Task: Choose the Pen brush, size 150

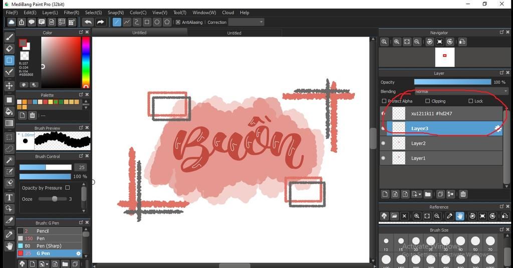Action: click(x=50, y=238)
